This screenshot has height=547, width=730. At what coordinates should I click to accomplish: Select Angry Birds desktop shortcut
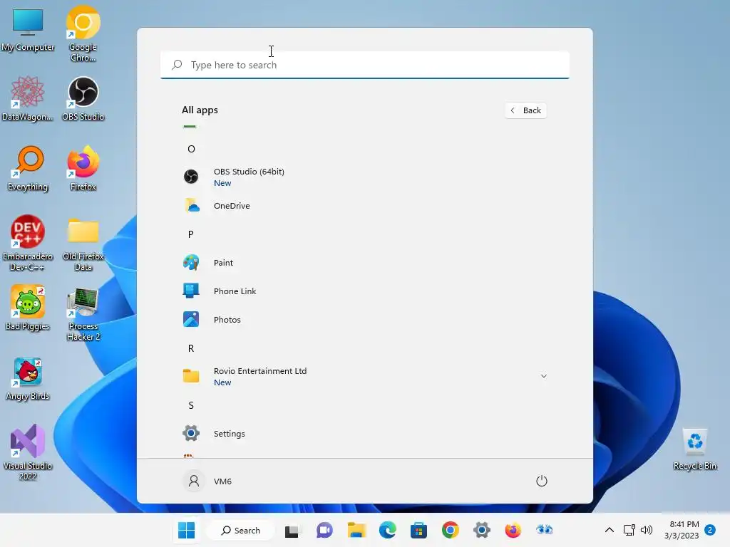click(28, 379)
